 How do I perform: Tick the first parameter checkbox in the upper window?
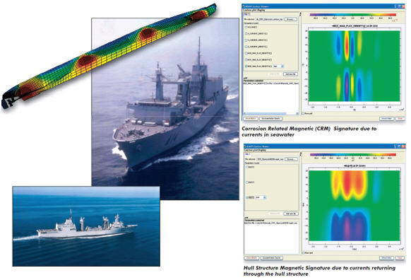(246, 27)
